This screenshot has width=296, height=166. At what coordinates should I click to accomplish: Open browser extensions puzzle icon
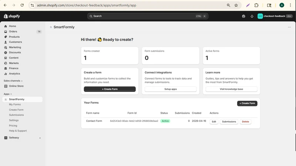[x=256, y=5]
